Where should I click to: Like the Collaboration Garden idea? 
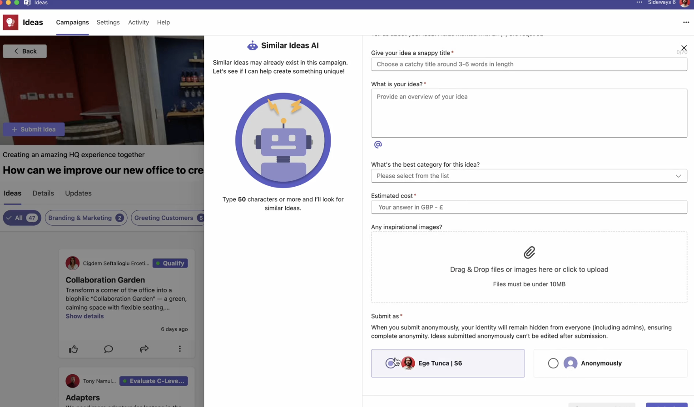pos(73,349)
